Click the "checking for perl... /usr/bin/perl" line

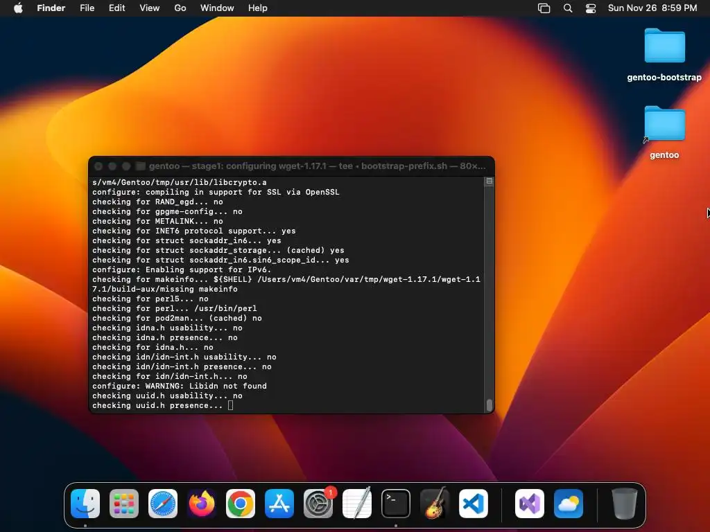pyautogui.click(x=174, y=308)
